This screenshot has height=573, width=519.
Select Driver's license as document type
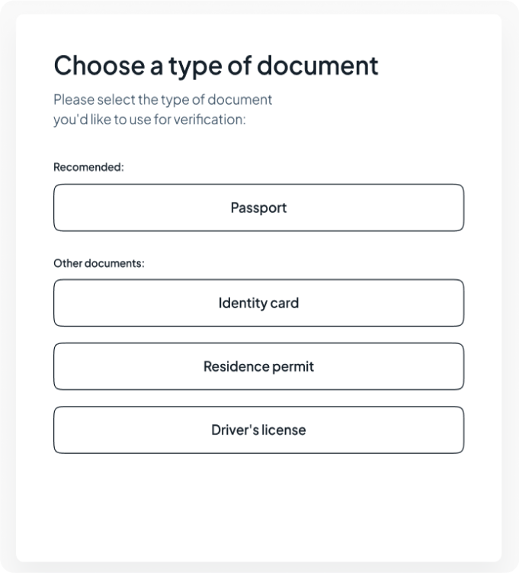point(259,430)
